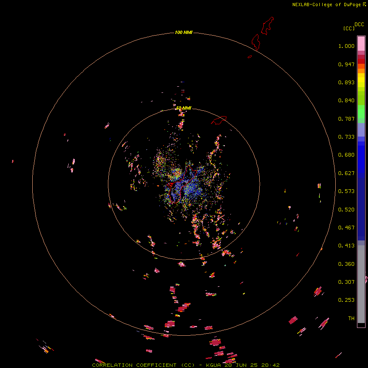Image resolution: width=368 pixels, height=368 pixels.
Task: Pick the light pink swatch on color bar
Action: pos(361,43)
